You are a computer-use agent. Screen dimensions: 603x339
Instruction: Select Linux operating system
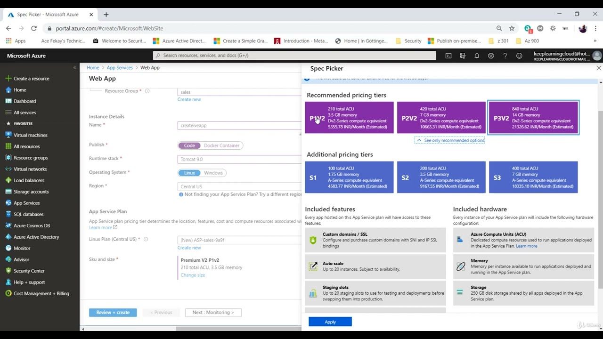pos(189,173)
